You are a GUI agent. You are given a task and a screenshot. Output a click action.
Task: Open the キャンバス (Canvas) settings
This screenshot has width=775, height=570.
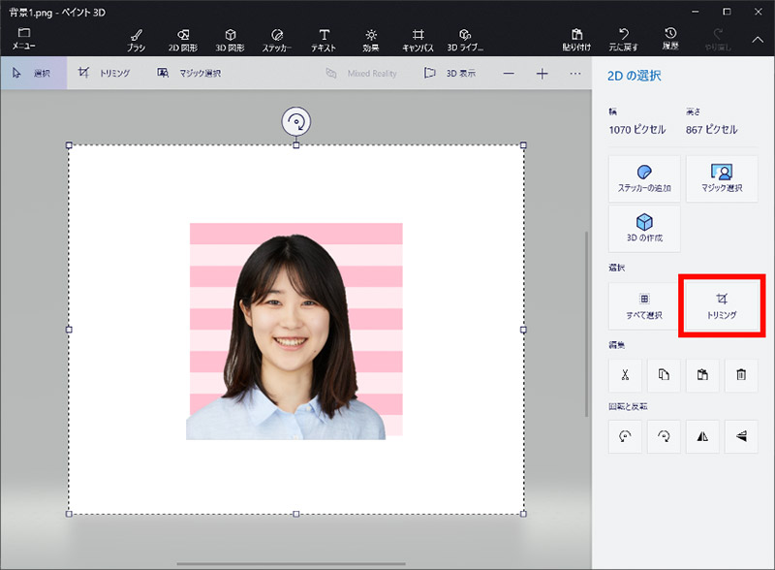[x=418, y=39]
